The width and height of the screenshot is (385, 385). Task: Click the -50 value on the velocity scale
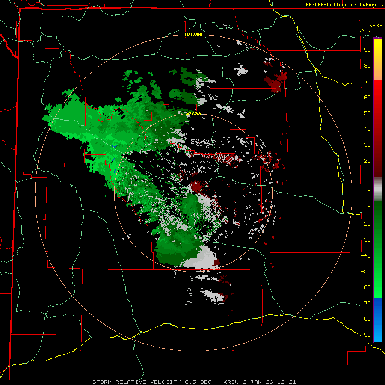(366, 272)
